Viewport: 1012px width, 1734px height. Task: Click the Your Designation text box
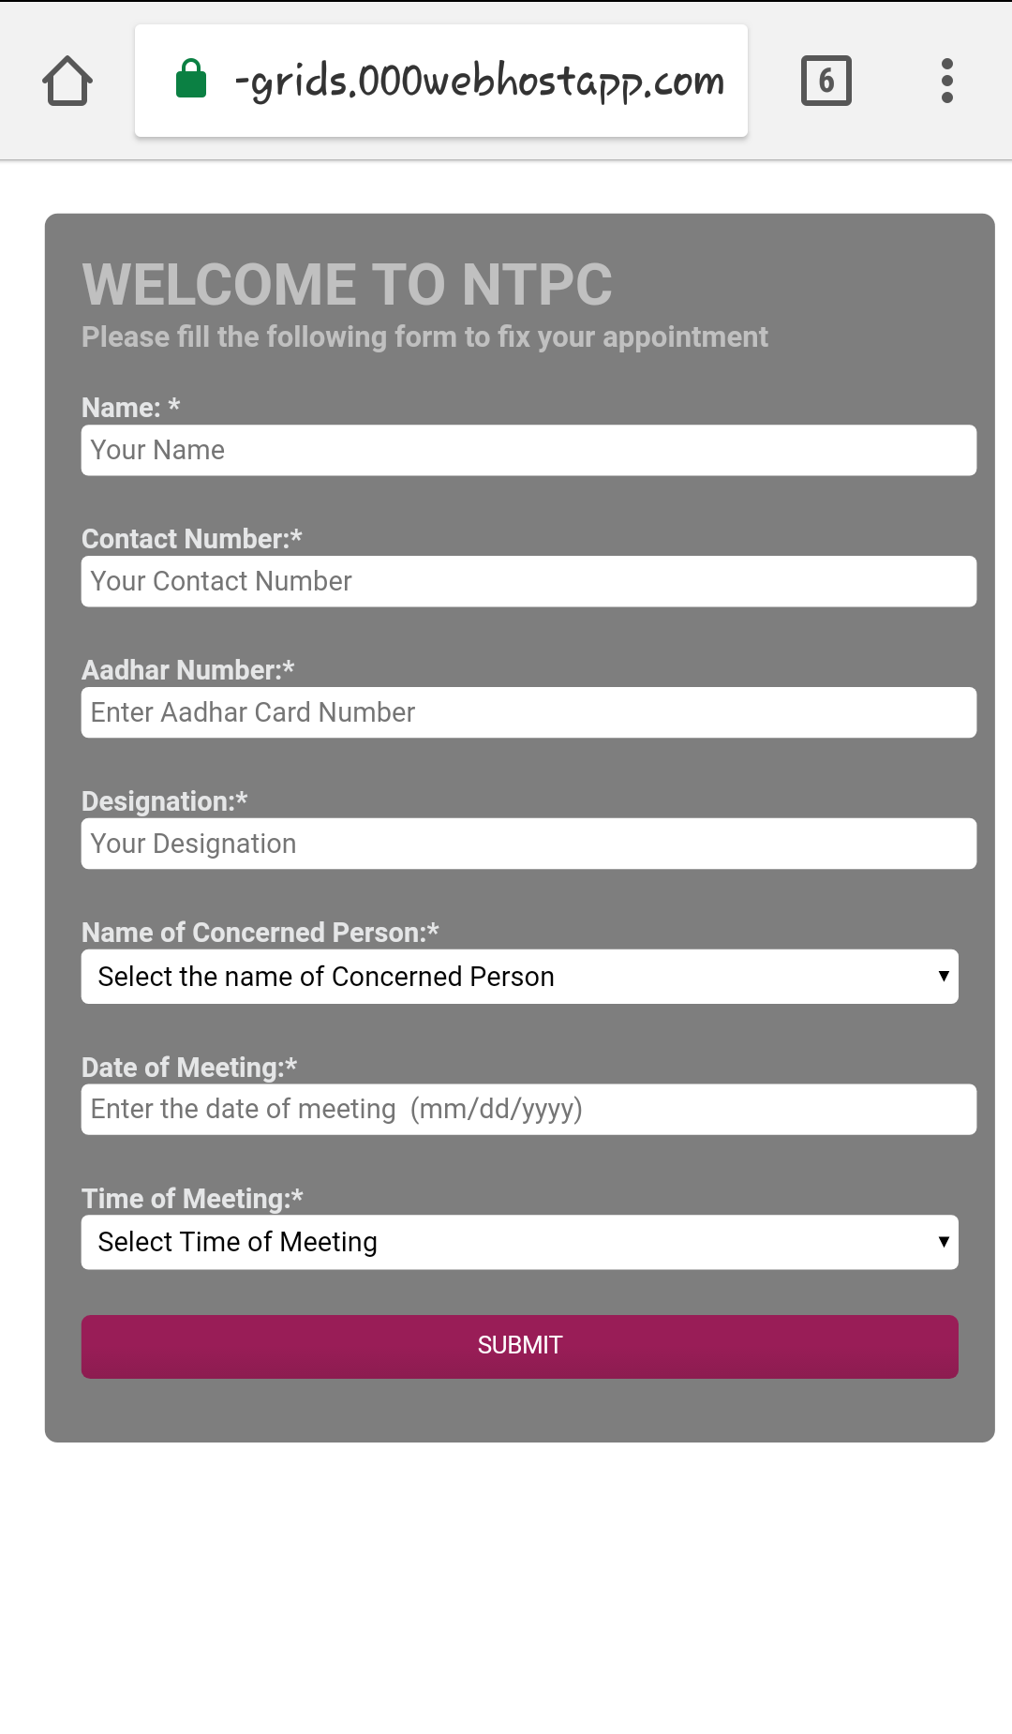(528, 845)
